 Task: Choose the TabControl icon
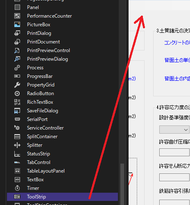coord(17,162)
